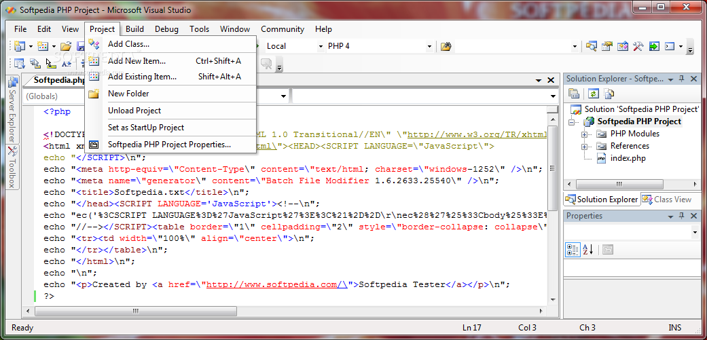
Task: Choose New Folder from Project menu
Action: [170, 94]
